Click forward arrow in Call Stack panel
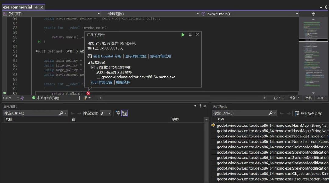The image size is (329, 183). [x=289, y=113]
